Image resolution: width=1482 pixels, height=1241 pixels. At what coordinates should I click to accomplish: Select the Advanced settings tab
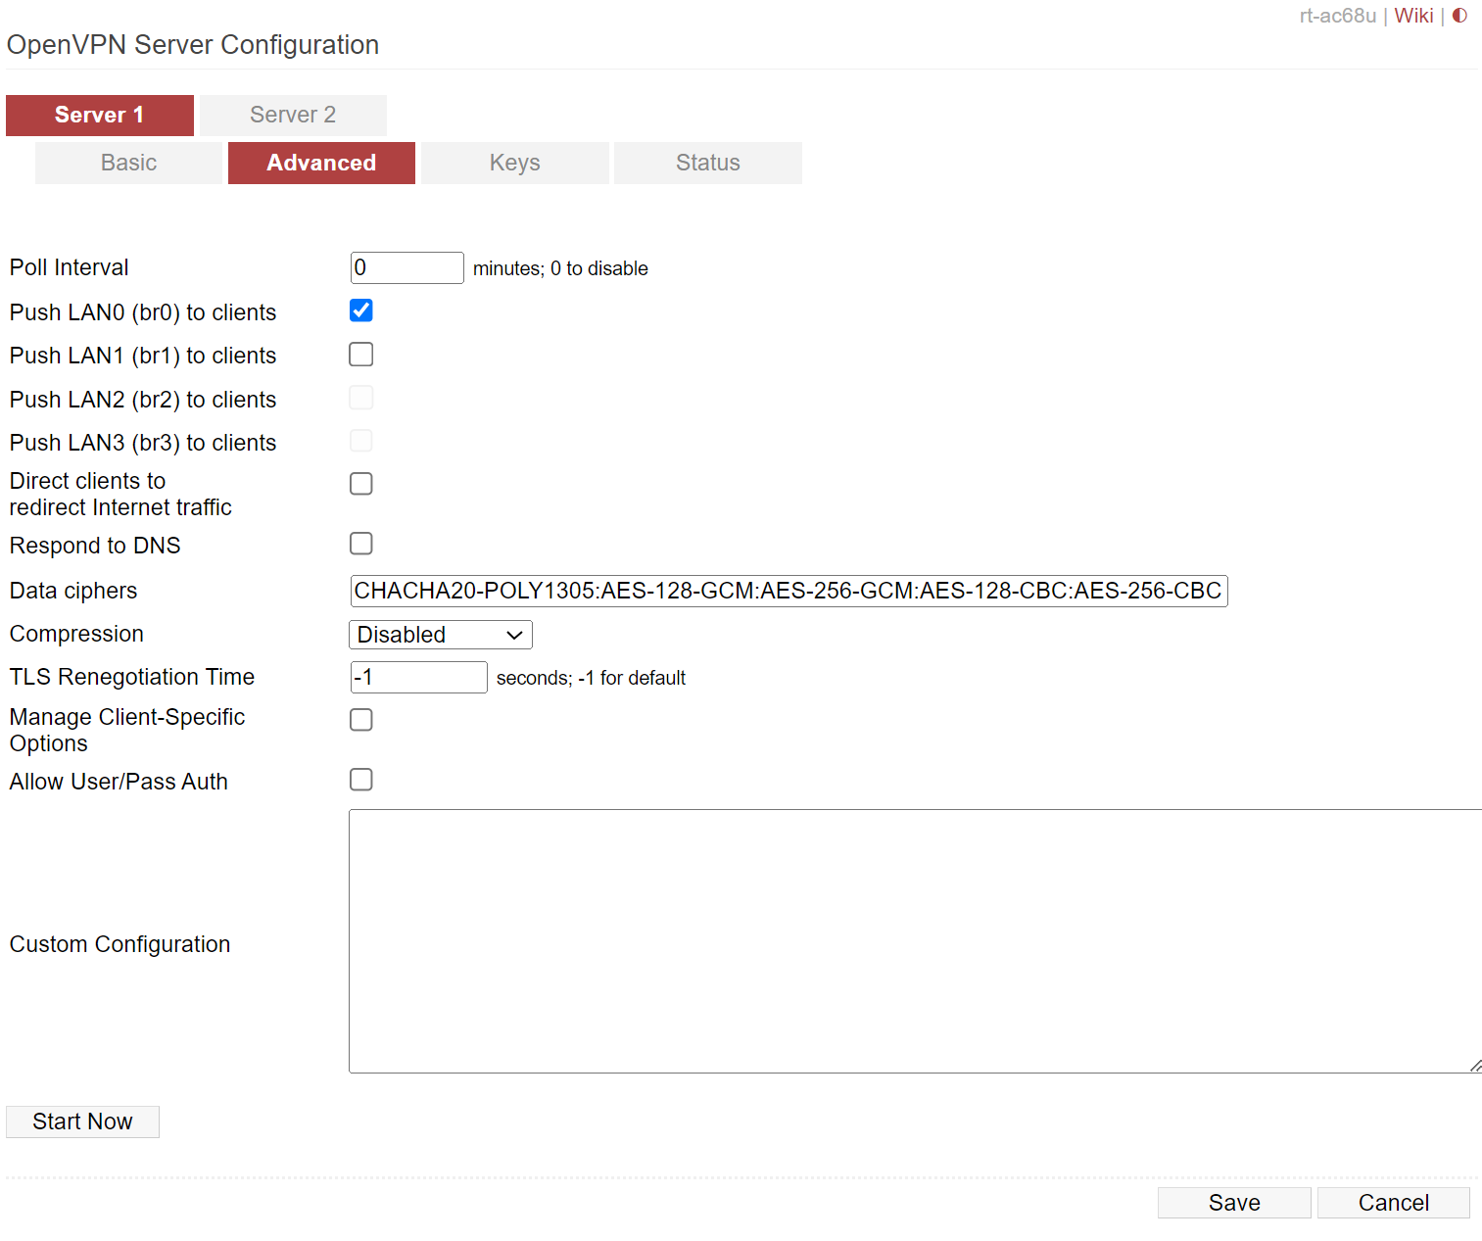coord(321,163)
